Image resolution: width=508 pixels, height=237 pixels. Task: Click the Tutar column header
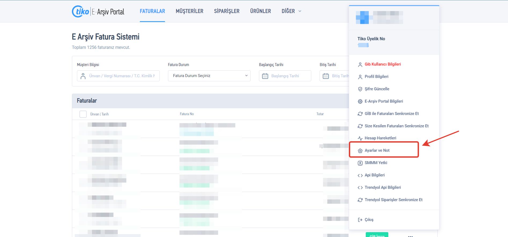tap(320, 114)
